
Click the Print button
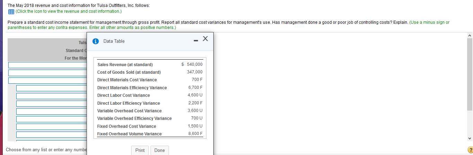(x=140, y=150)
